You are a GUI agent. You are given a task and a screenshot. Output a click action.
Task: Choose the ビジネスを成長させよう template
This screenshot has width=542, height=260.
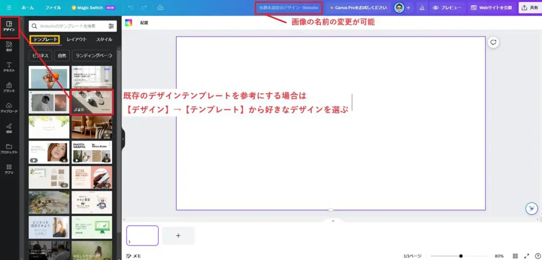tap(49, 227)
